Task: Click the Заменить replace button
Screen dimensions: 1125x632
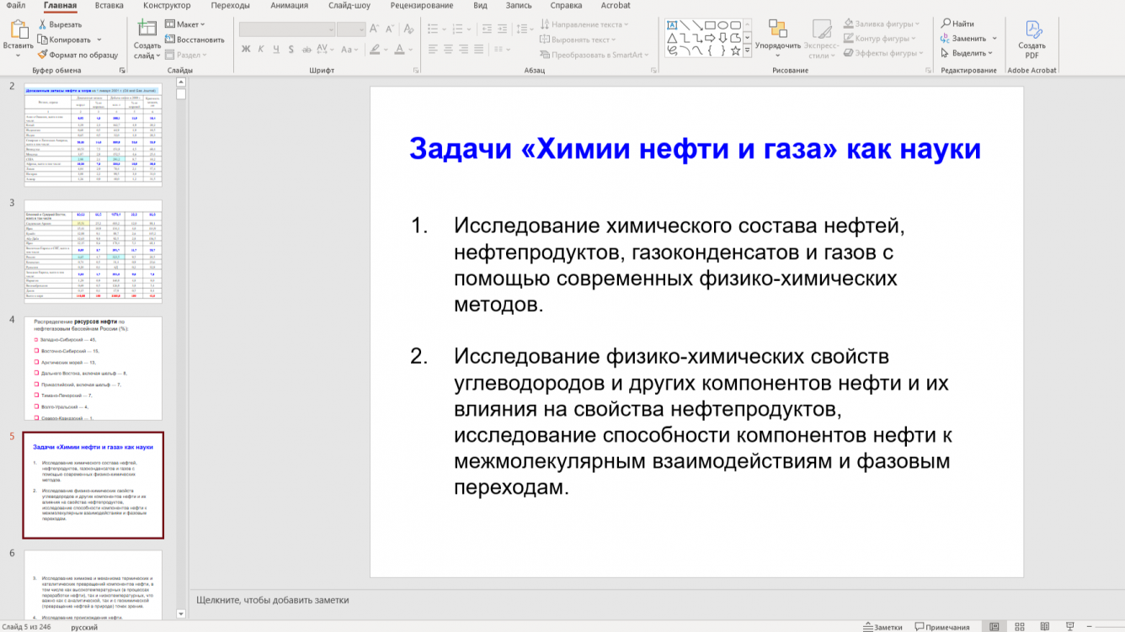Action: point(968,39)
